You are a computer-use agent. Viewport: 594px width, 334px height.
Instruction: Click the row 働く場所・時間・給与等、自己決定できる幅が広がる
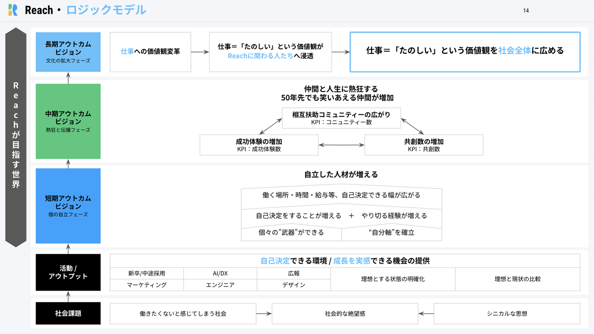tap(342, 195)
